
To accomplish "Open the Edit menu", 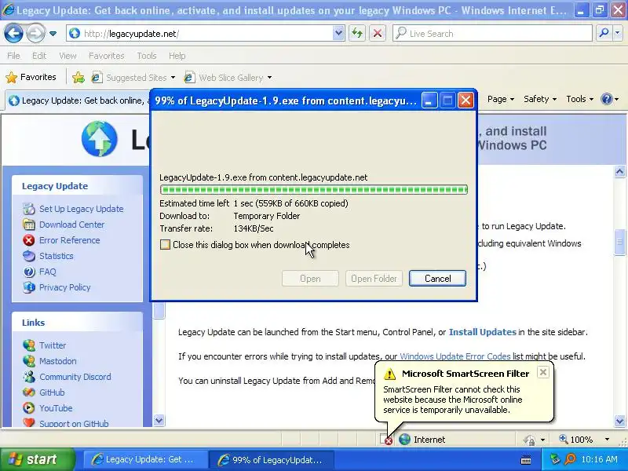I will [38, 56].
